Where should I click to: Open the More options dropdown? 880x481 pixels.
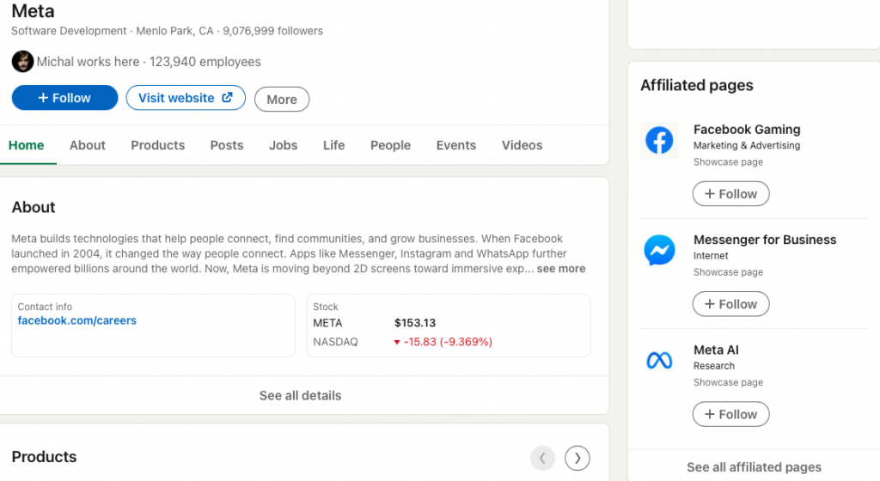[x=282, y=100]
